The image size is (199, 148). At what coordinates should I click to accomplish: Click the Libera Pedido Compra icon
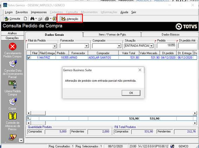[13, 85]
